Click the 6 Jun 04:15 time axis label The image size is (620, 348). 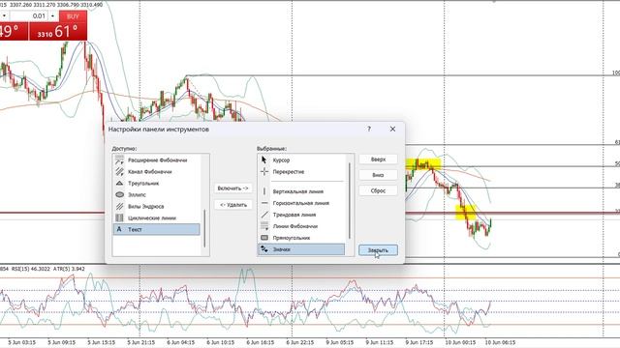click(x=180, y=342)
